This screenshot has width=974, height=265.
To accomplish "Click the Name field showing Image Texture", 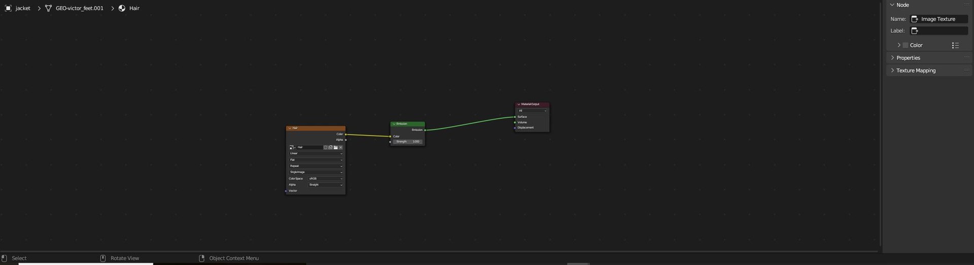I will click(939, 19).
